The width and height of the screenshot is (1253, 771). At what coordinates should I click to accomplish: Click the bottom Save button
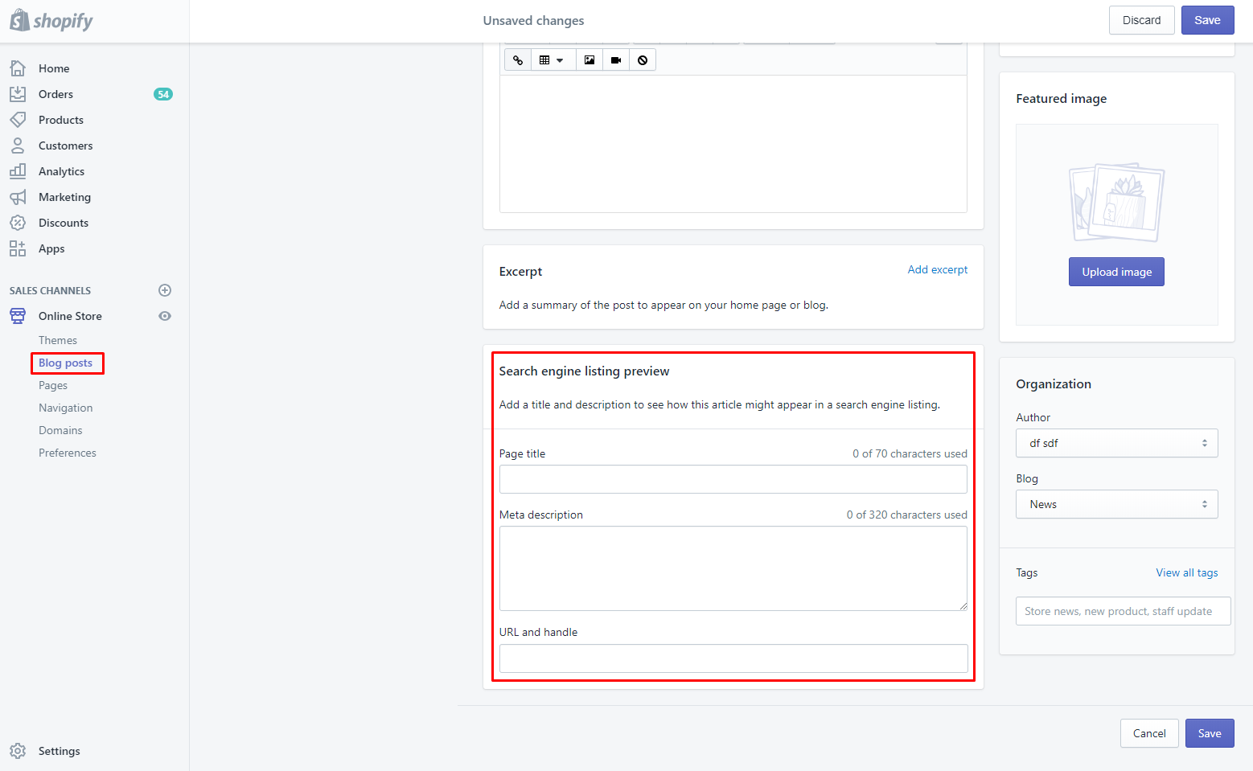(x=1210, y=733)
